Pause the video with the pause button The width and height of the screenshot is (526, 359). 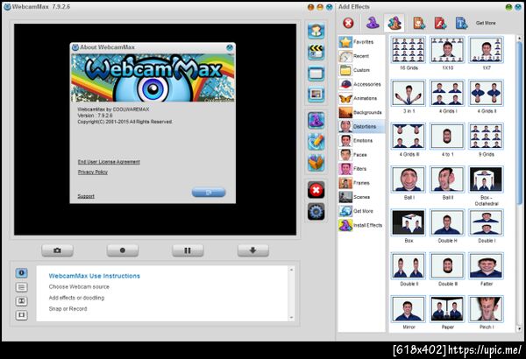188,250
